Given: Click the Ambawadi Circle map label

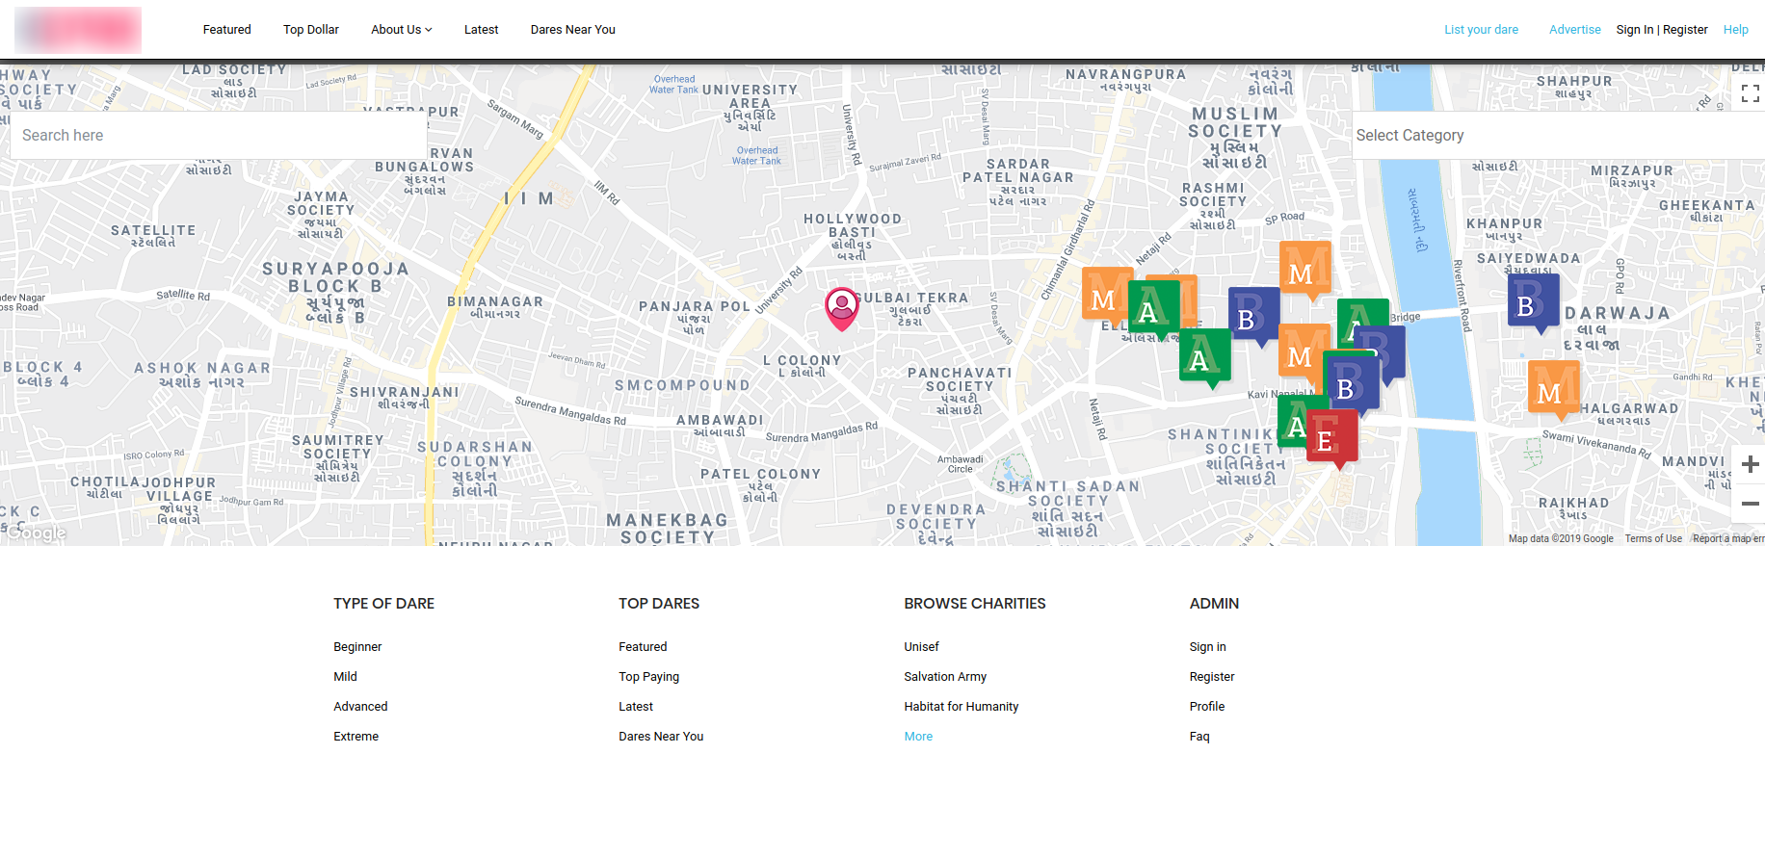Looking at the screenshot, I should [x=960, y=464].
